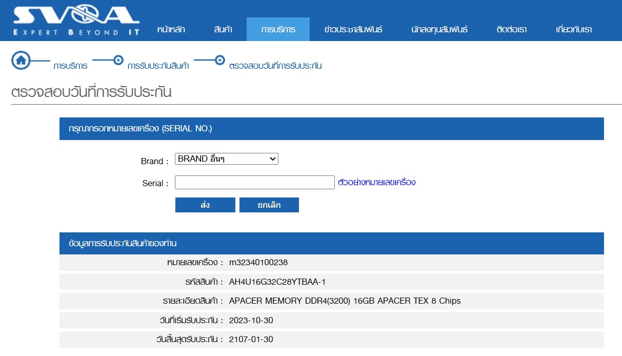Navigate to the ติดต่อเรา page
Image resolution: width=622 pixels, height=356 pixels.
pos(512,30)
